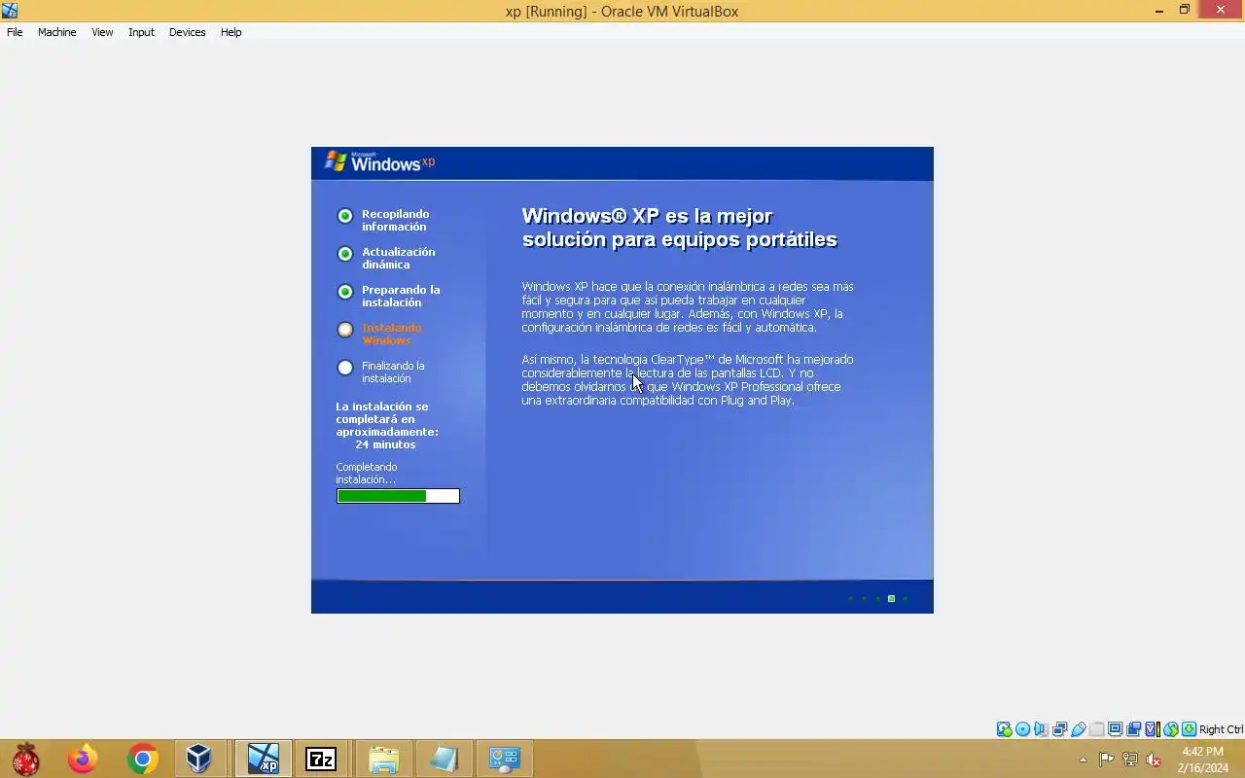Click the Finalizando la instalación step indicator
The height and width of the screenshot is (778, 1245).
[344, 368]
